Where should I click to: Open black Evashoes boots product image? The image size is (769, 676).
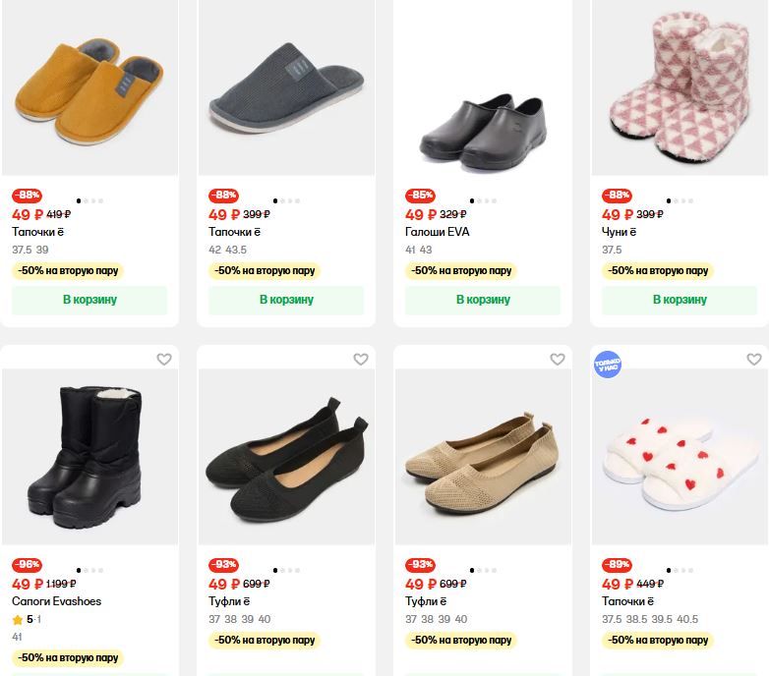[x=89, y=457]
